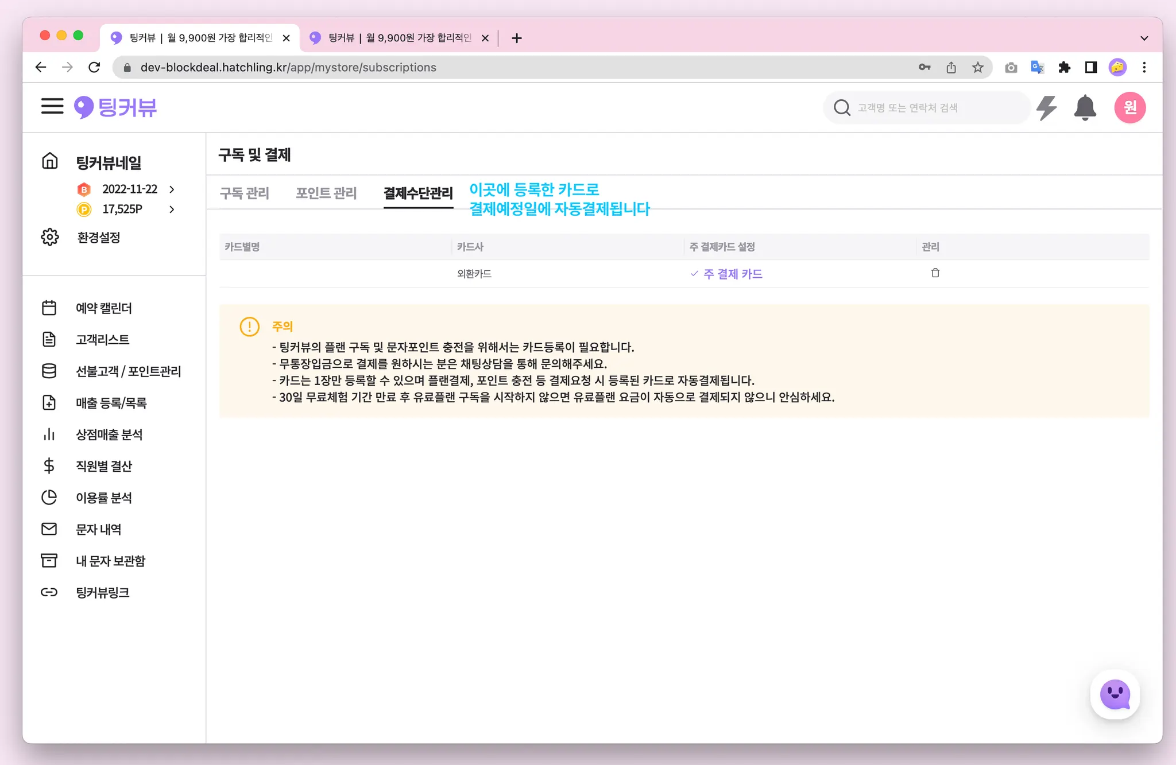Open notifications bell icon

point(1085,107)
